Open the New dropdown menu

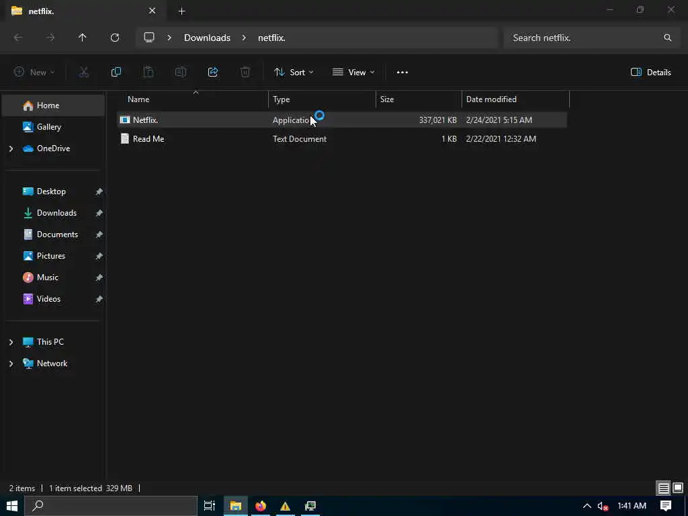[34, 73]
